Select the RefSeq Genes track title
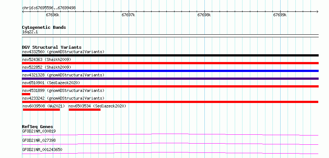 point(38,127)
